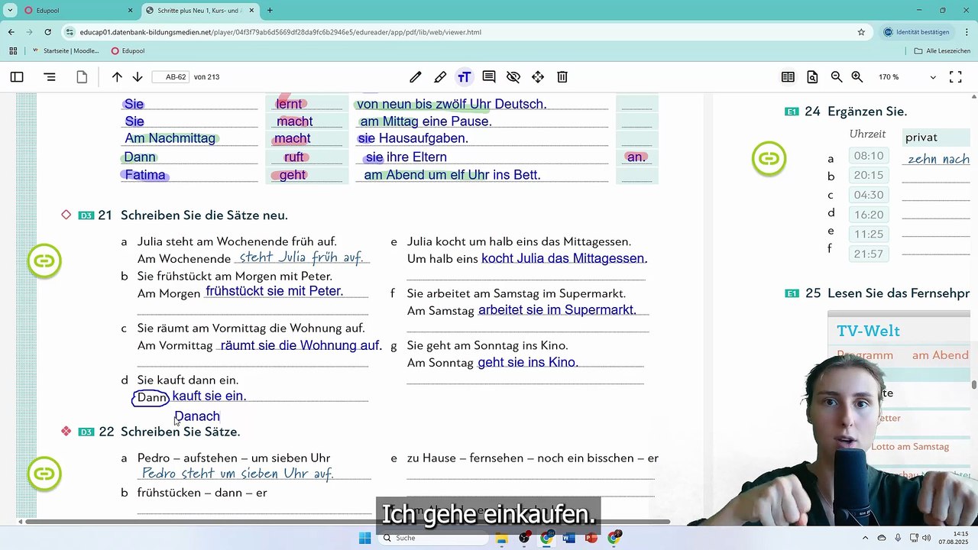
Task: Open the Edupool bookmark in bookmarks bar
Action: (x=128, y=51)
